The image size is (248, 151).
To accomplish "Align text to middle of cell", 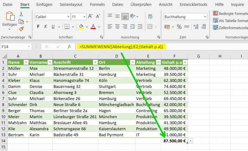I will [117, 16].
